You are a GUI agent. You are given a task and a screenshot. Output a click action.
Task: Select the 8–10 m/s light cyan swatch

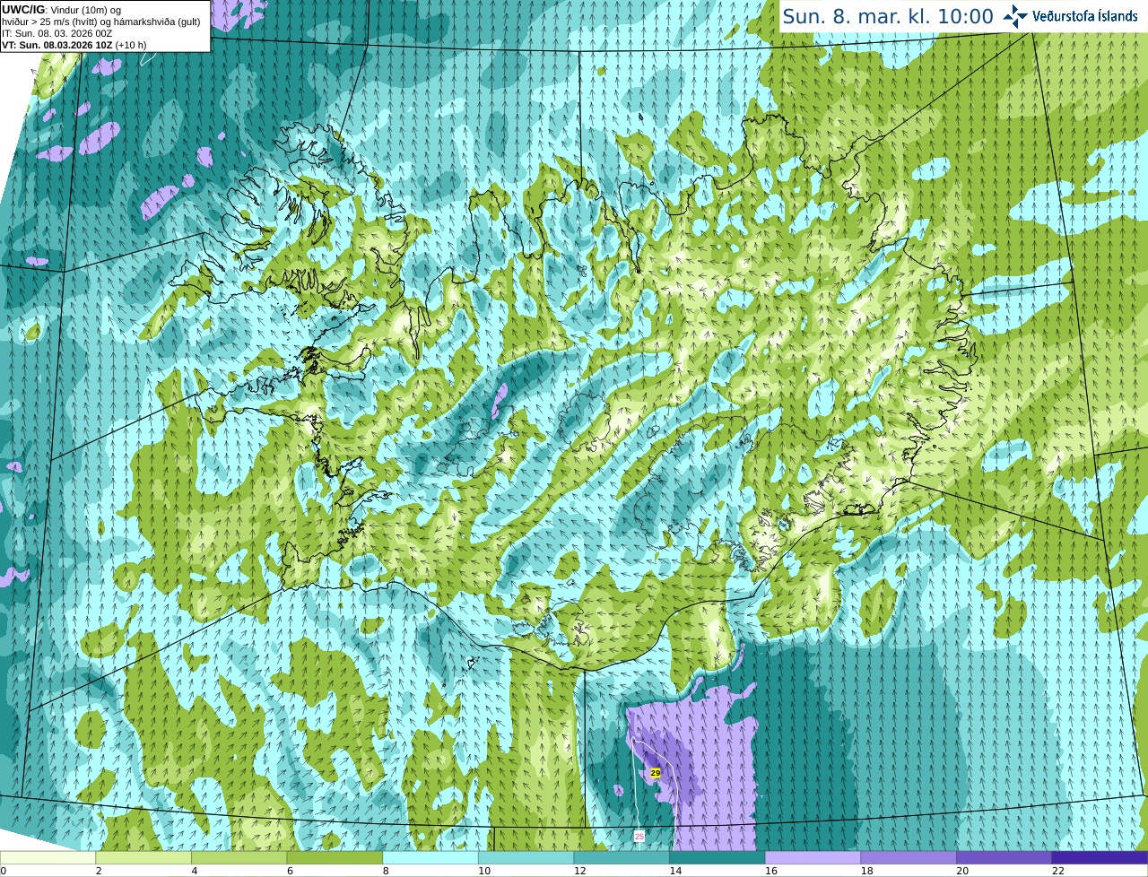click(430, 857)
